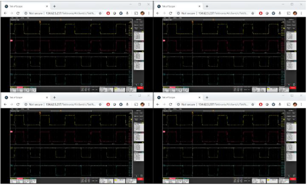Open the profile avatar in lower-left browser window
The width and height of the screenshot is (307, 185).
(x=143, y=104)
